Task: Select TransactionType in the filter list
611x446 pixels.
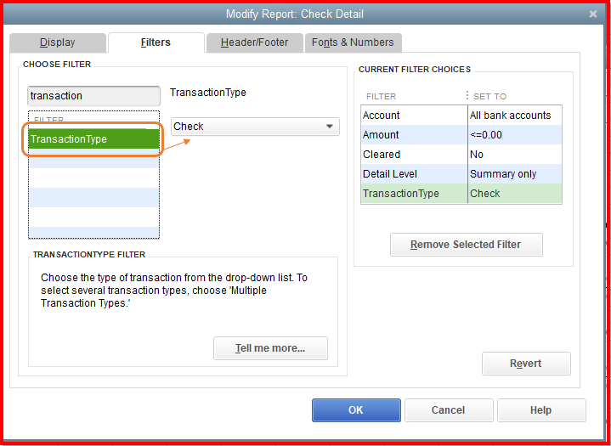Action: point(94,139)
